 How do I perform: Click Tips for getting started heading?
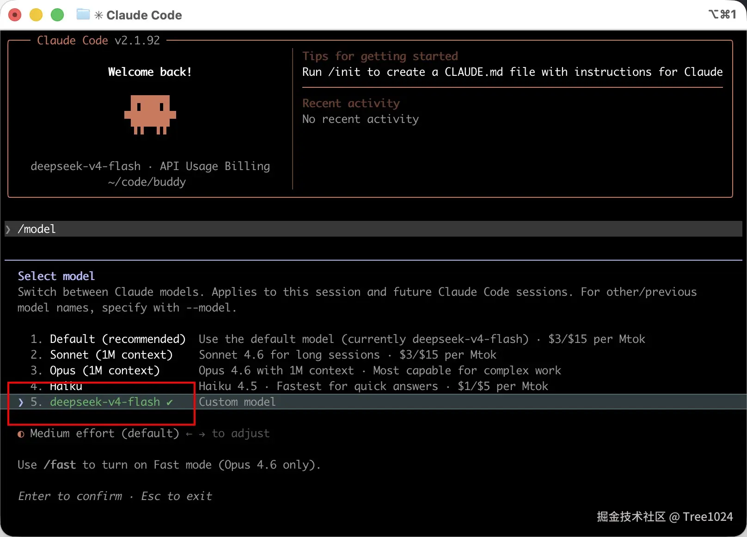tap(380, 56)
